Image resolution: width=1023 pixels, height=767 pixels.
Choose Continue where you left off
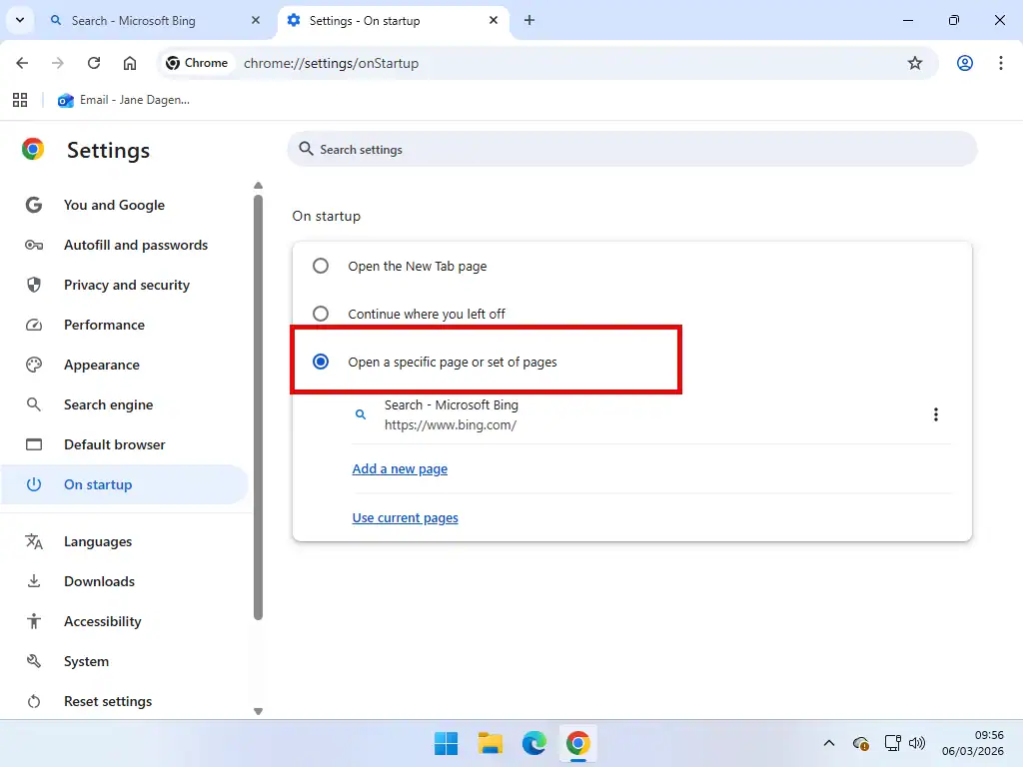tap(320, 313)
